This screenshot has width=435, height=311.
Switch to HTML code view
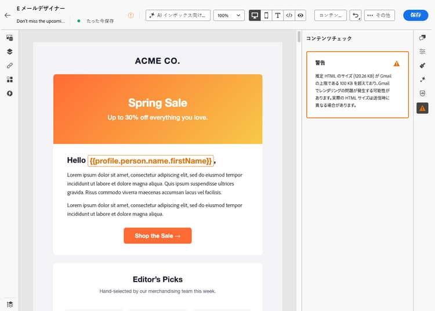coord(289,15)
